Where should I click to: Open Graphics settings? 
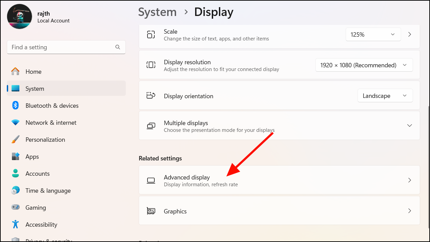(x=279, y=211)
